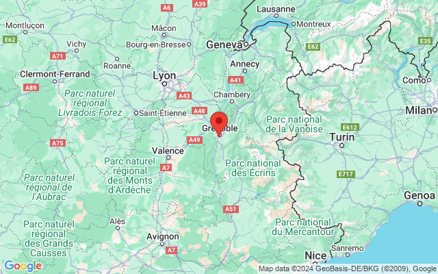Click Parc national du Mercantour label
This screenshot has height=274, width=438.
click(303, 227)
